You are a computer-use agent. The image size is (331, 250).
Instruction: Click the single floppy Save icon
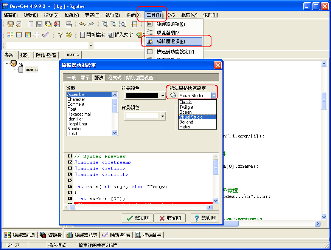(x=39, y=24)
